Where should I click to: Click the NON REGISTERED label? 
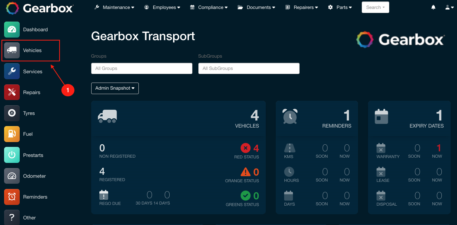click(x=117, y=156)
